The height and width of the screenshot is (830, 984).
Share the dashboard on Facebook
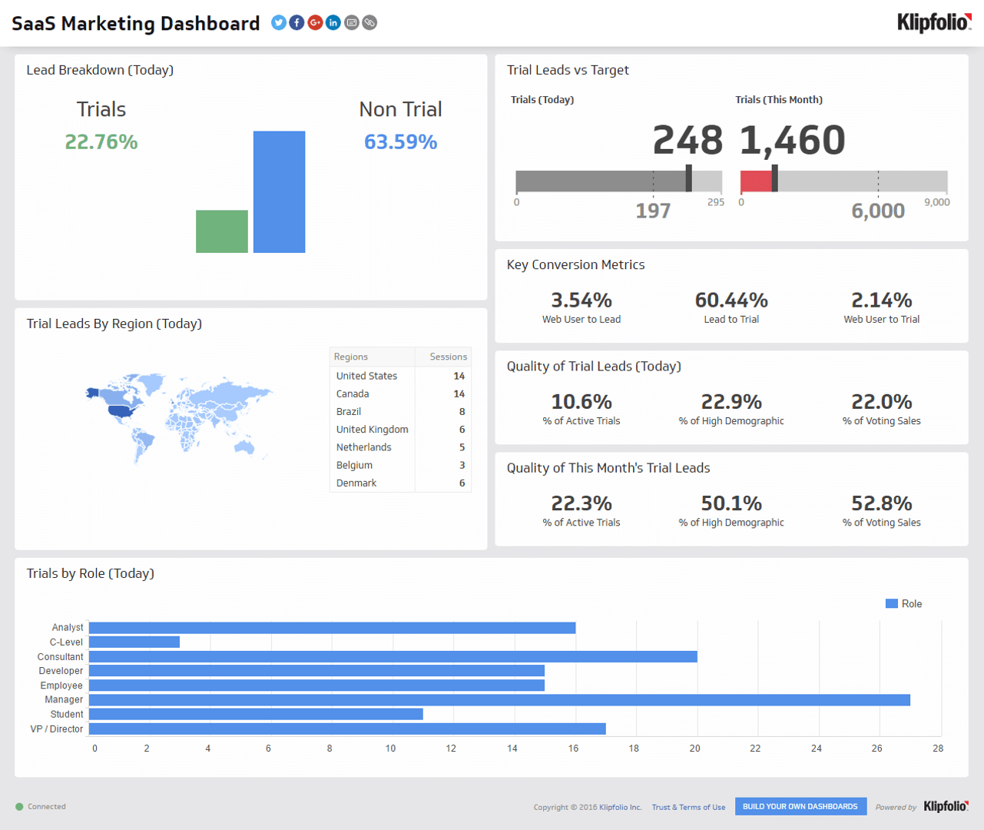297,22
